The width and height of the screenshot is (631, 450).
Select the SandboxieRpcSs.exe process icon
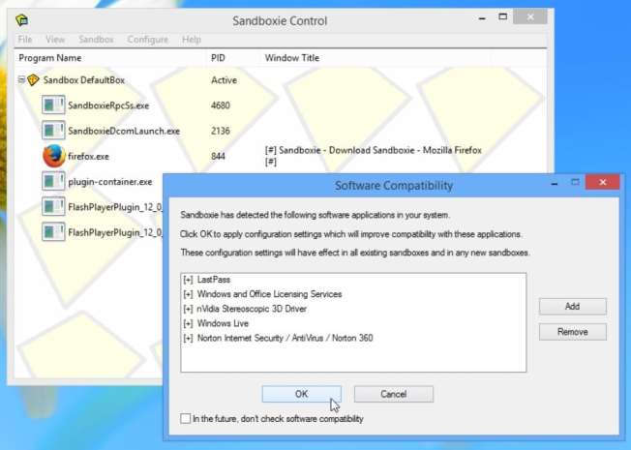[53, 105]
